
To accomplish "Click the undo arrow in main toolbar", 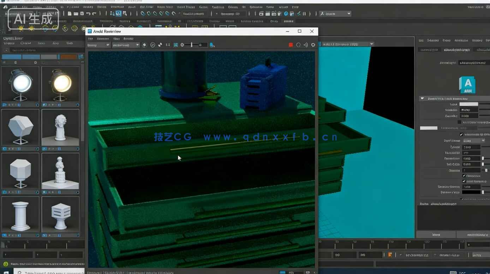I will 88,14.
